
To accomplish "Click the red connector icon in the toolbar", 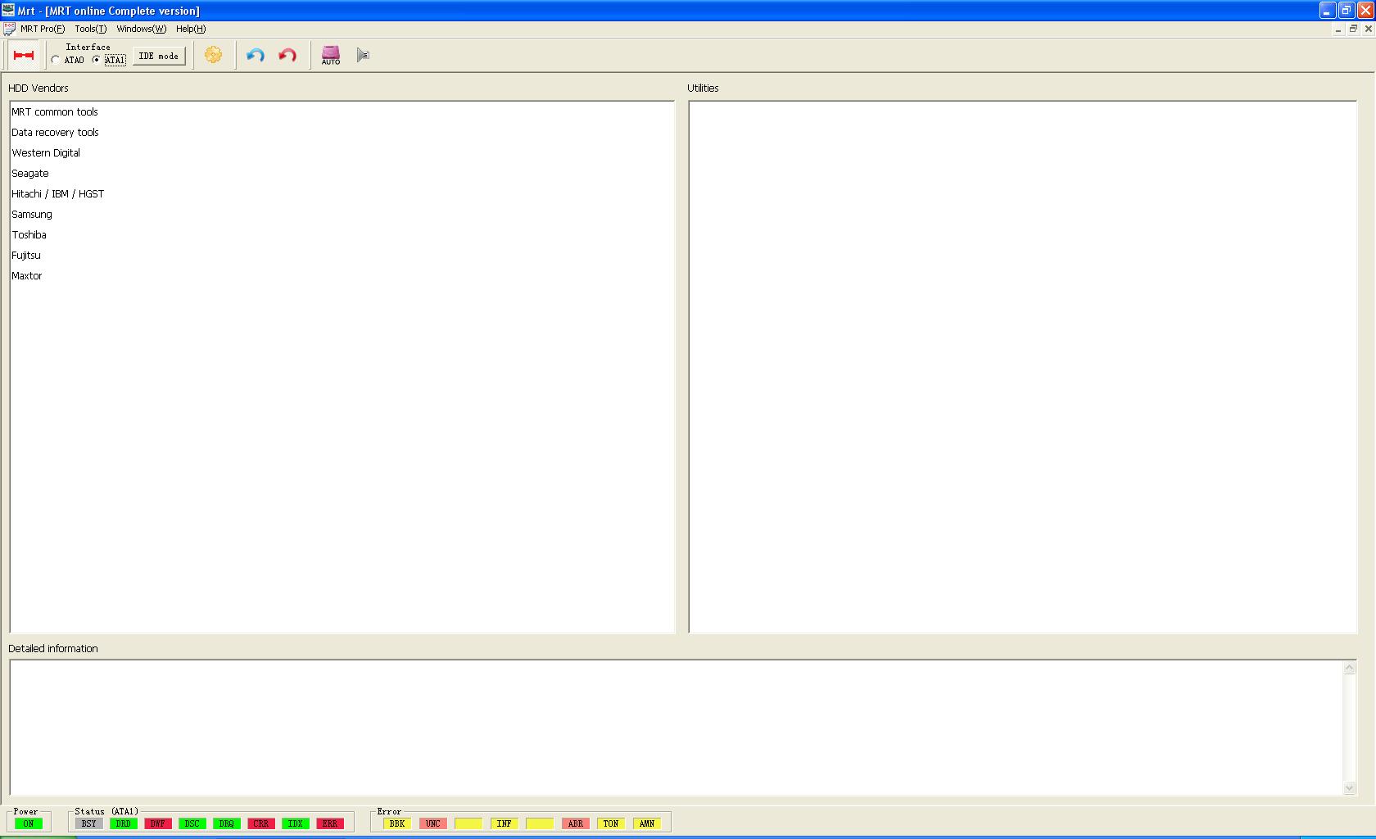I will (x=24, y=56).
